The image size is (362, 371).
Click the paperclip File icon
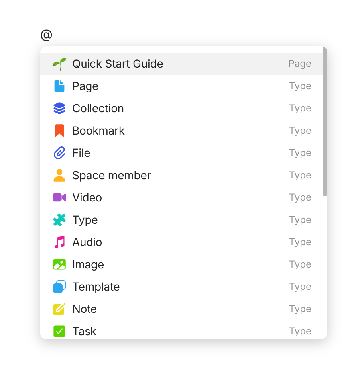(59, 153)
